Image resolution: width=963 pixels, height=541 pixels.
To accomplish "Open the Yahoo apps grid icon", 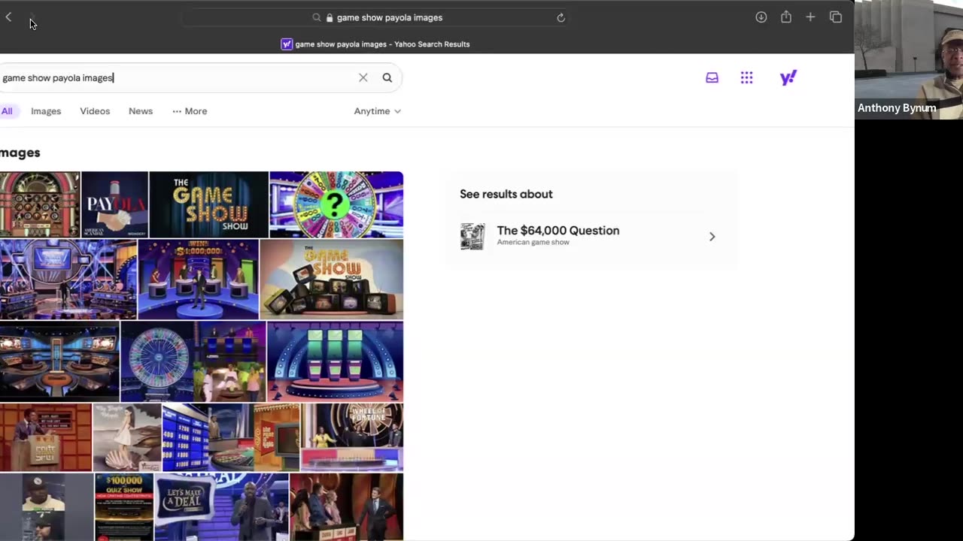I will point(746,77).
